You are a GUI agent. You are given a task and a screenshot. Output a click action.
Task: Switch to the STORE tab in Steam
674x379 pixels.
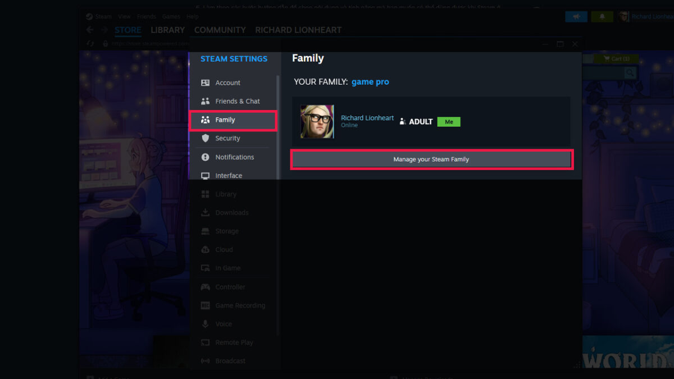128,30
